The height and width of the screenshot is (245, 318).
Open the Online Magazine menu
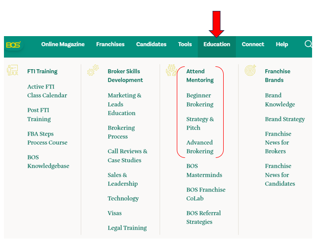point(63,45)
